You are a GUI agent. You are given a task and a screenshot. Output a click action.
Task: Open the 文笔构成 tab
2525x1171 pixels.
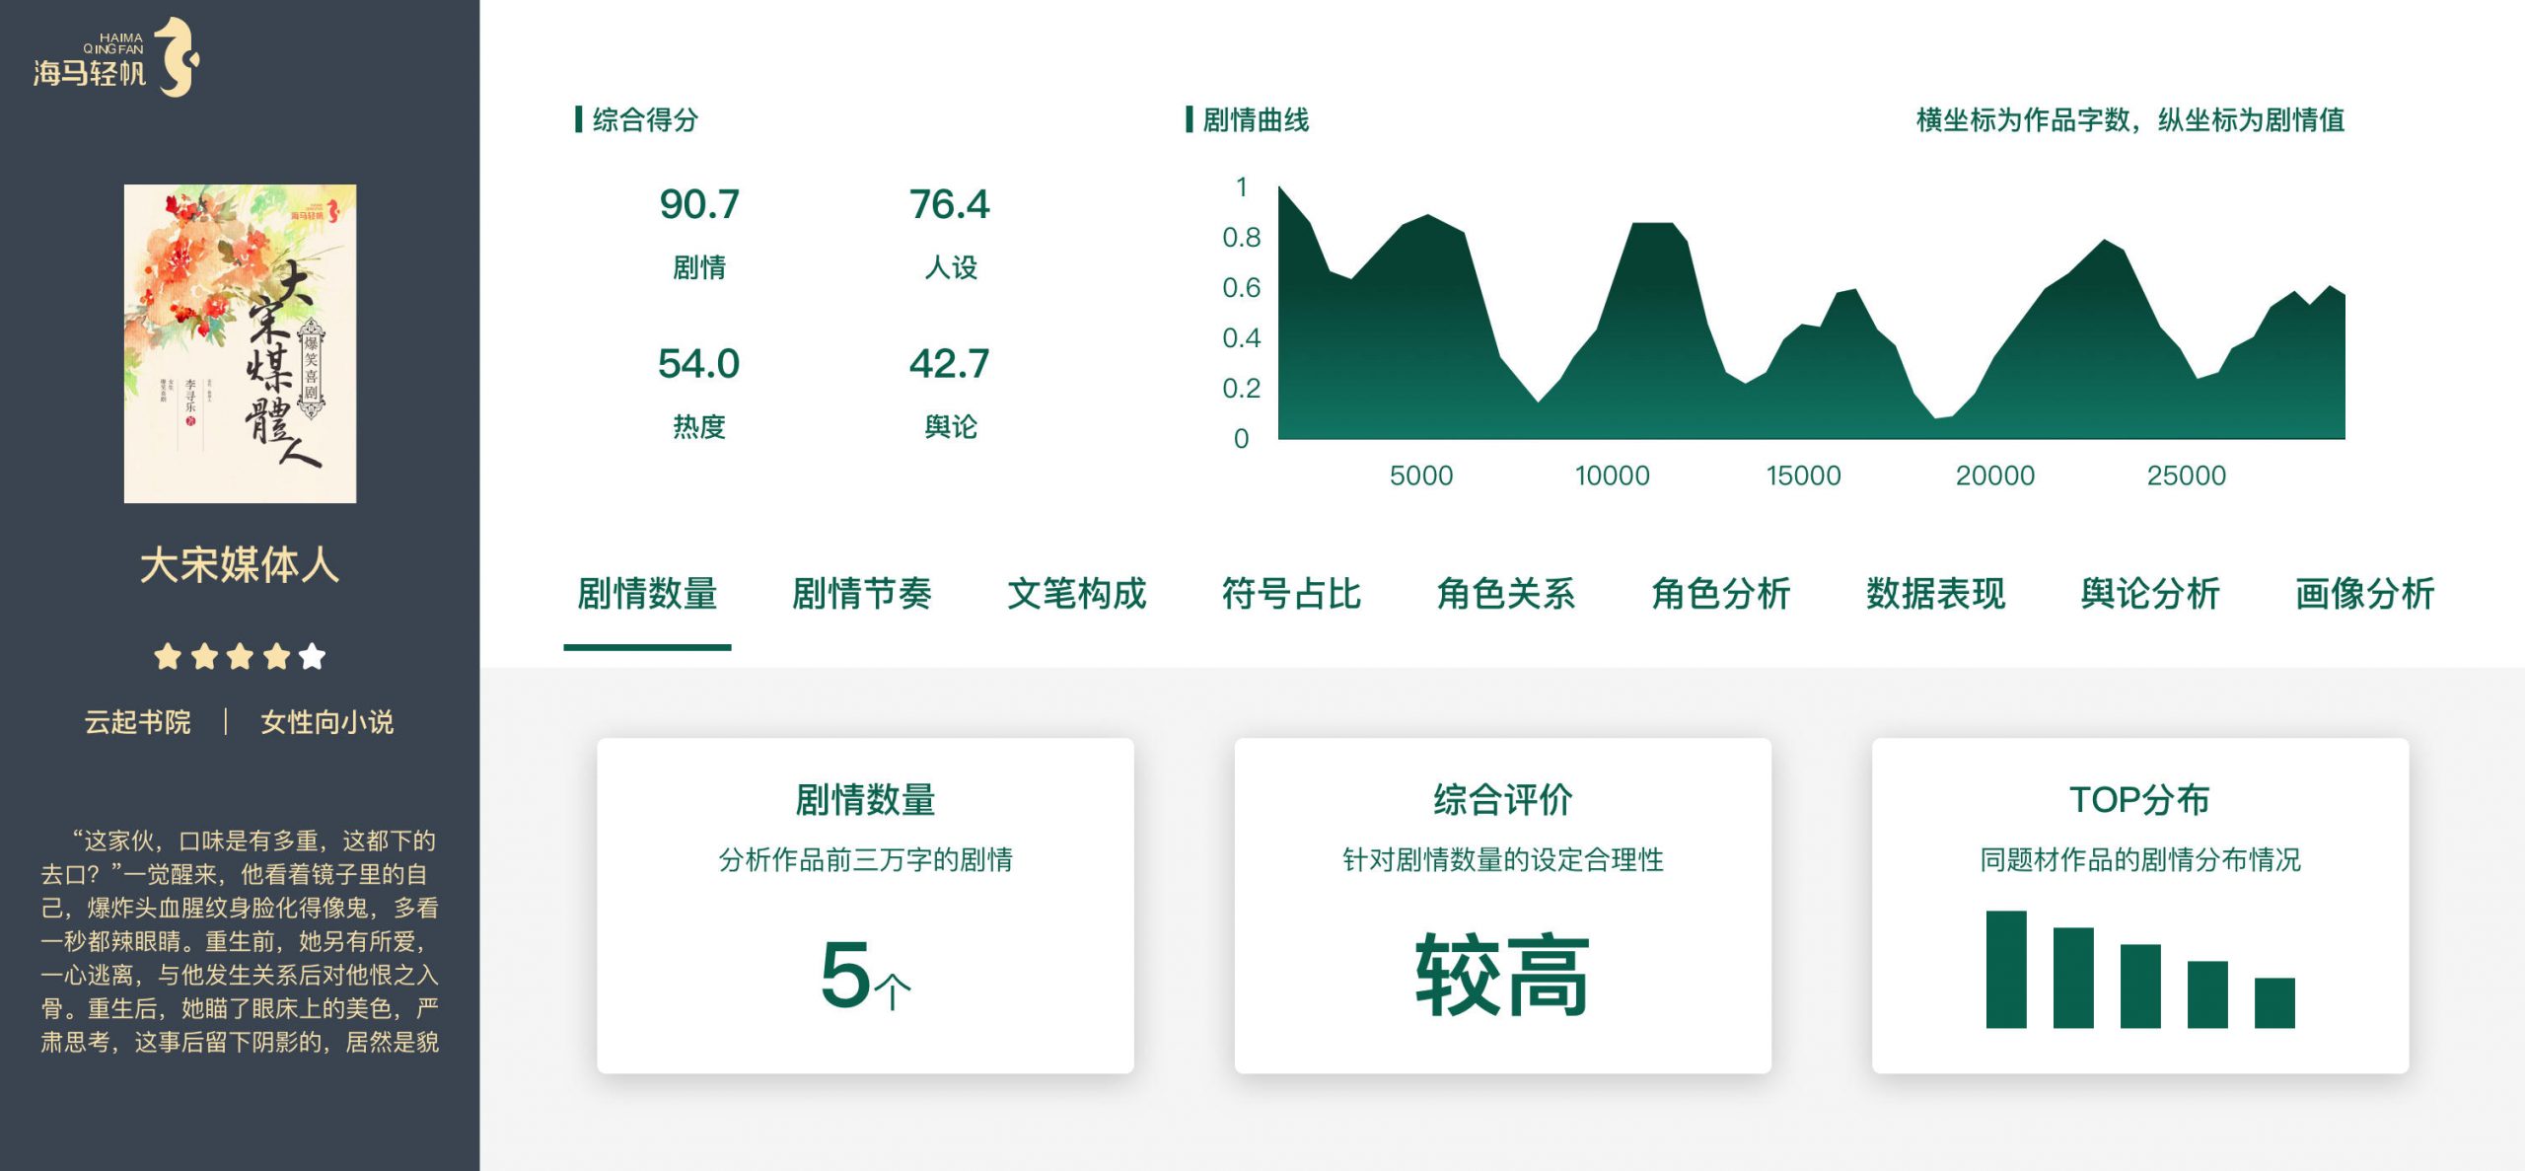(1076, 594)
